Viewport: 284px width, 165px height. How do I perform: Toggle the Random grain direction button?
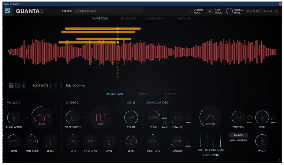pyautogui.click(x=238, y=135)
